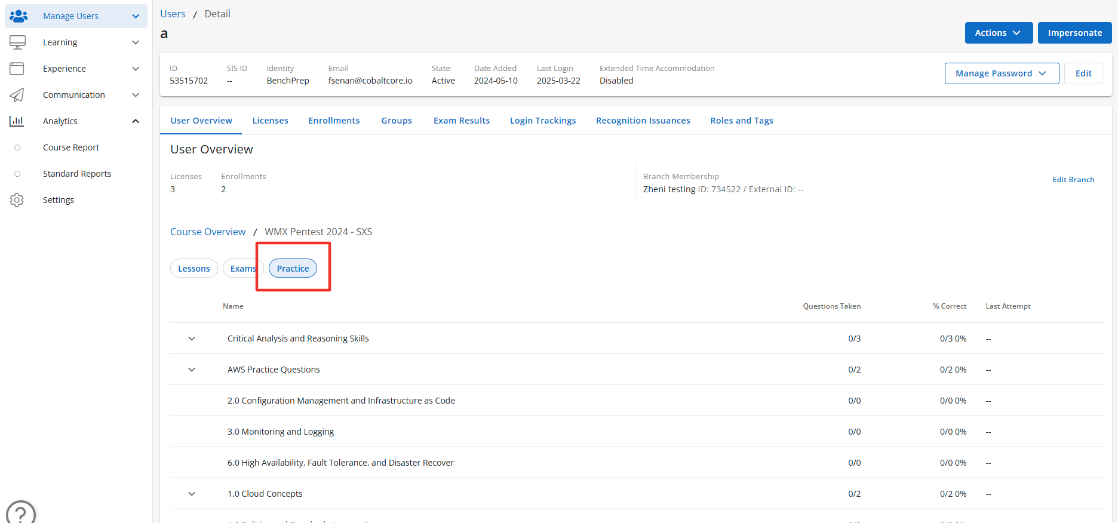Open the Manage Password dropdown
The image size is (1118, 523).
click(x=1001, y=73)
